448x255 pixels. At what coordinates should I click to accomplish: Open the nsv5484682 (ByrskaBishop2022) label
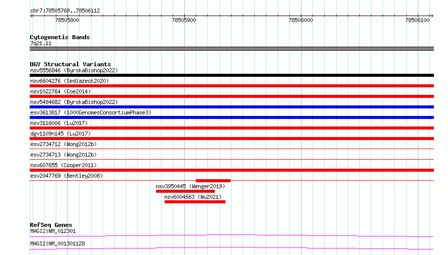pyautogui.click(x=74, y=102)
